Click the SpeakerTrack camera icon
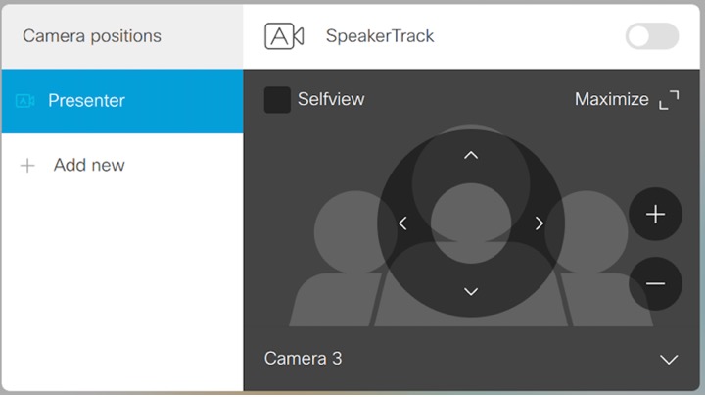 coord(284,36)
